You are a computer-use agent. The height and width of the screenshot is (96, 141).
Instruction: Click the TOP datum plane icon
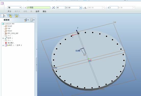pyautogui.click(x=6, y=29)
